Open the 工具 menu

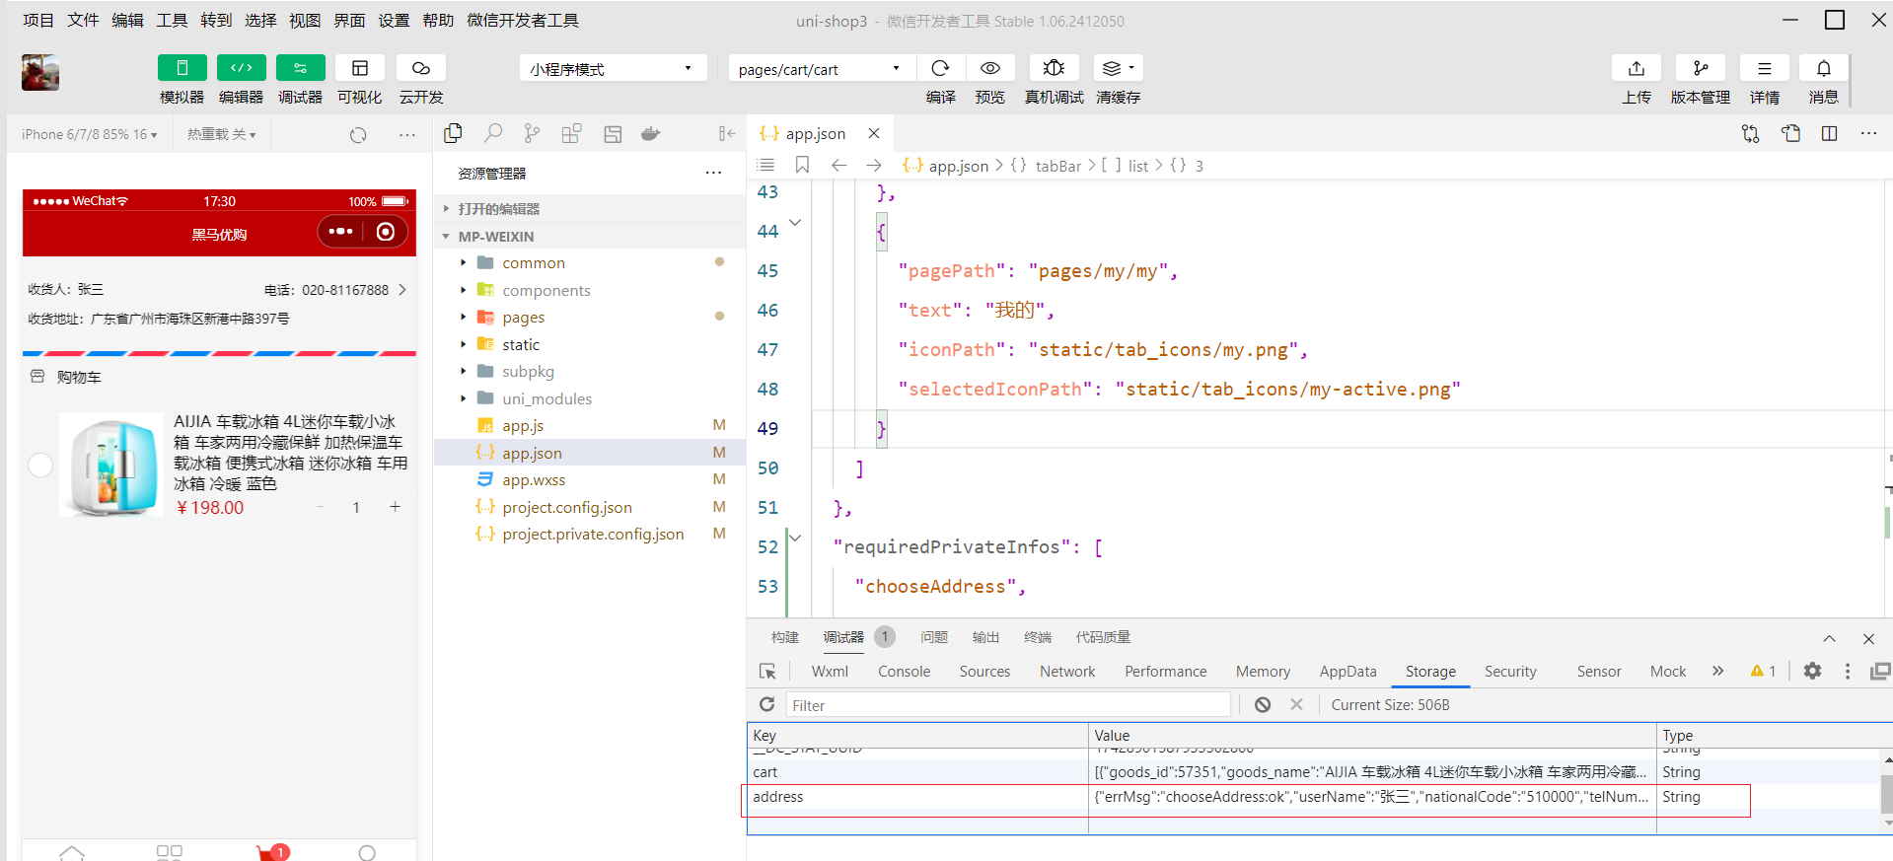[172, 20]
